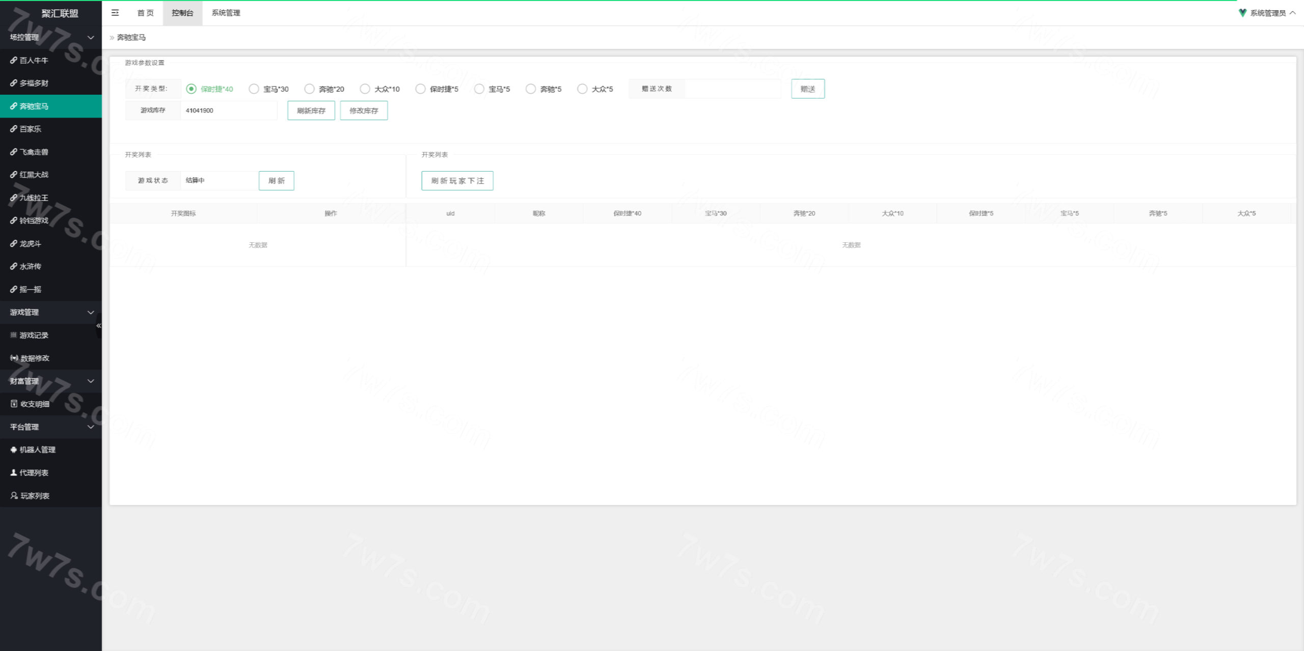Click the 刷新玩家下注 button

tap(457, 181)
